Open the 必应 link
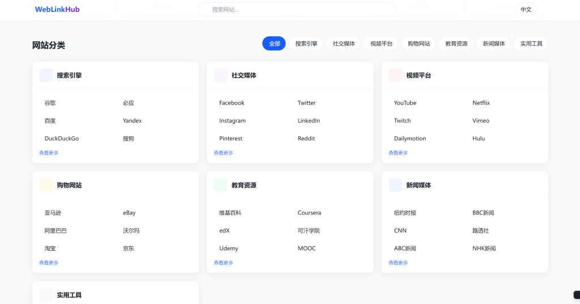 (129, 103)
